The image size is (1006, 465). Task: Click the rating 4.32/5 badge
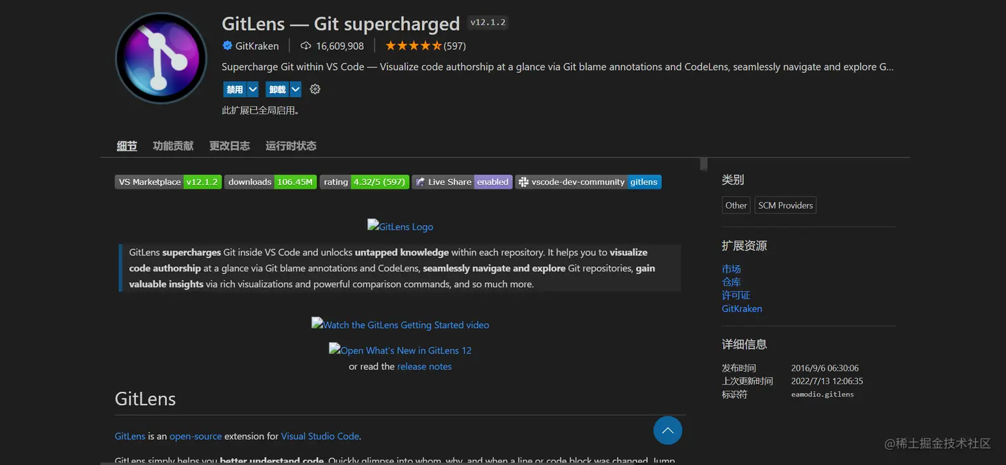click(365, 182)
